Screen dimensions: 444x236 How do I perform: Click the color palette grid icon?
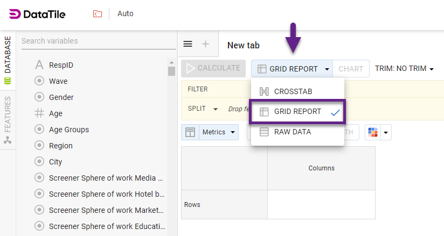click(372, 132)
